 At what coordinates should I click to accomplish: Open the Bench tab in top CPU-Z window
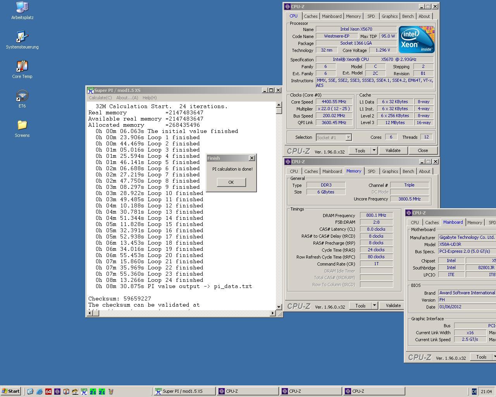pyautogui.click(x=408, y=16)
